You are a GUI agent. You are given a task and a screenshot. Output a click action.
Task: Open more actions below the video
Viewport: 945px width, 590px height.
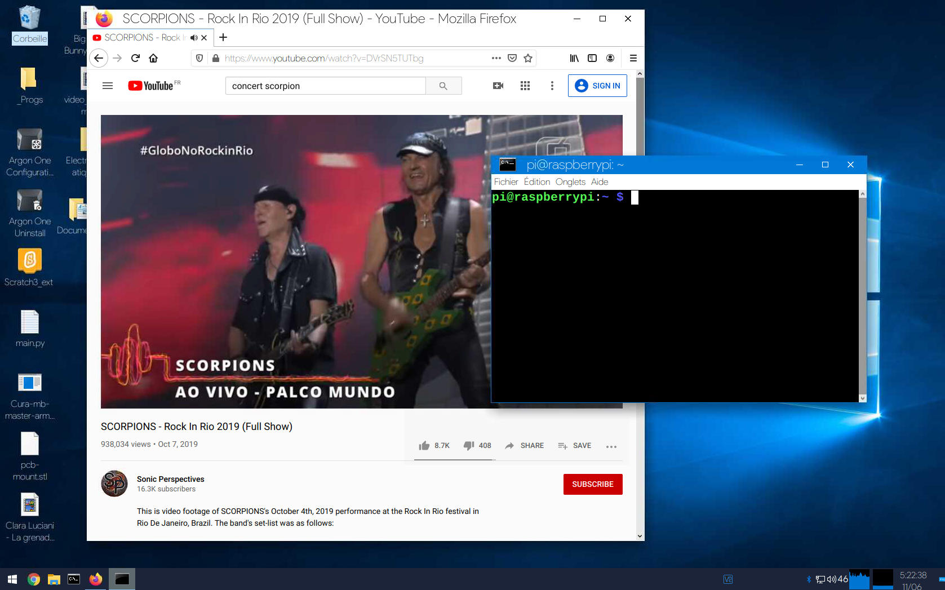click(611, 446)
